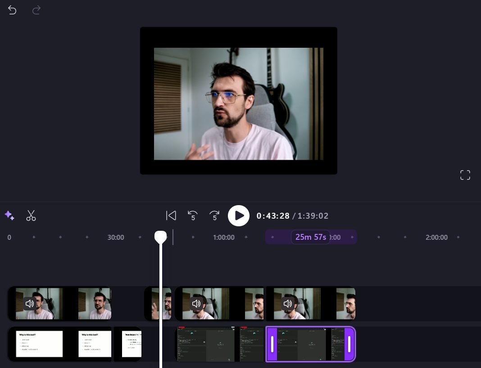Click the 1:00:00 timeline ruler mark
481x368 pixels.
point(224,238)
